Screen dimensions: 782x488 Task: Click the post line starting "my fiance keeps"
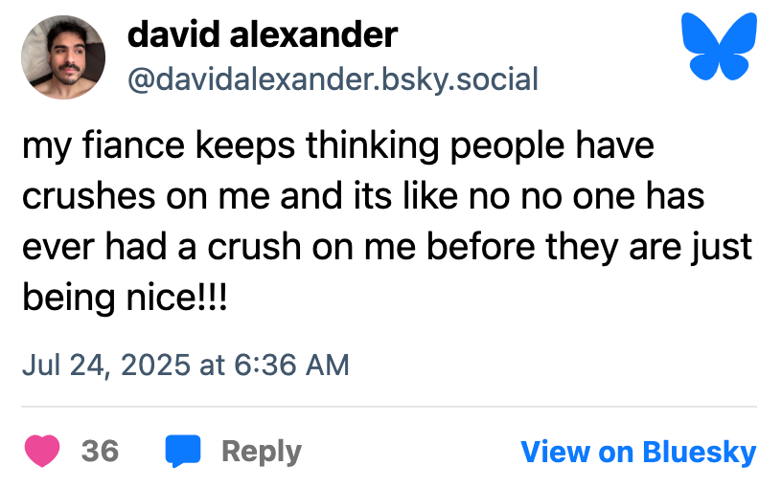point(338,146)
